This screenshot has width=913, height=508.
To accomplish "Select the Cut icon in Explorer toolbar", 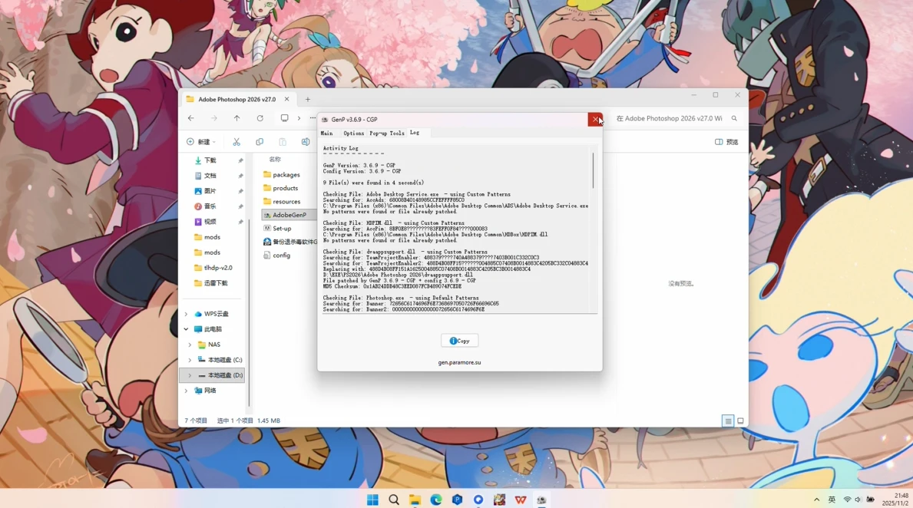I will 237,142.
